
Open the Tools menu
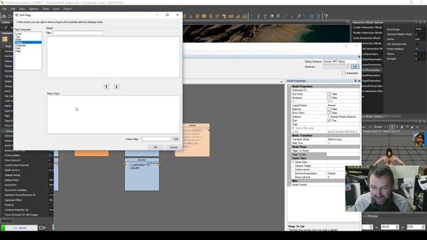click(x=46, y=9)
